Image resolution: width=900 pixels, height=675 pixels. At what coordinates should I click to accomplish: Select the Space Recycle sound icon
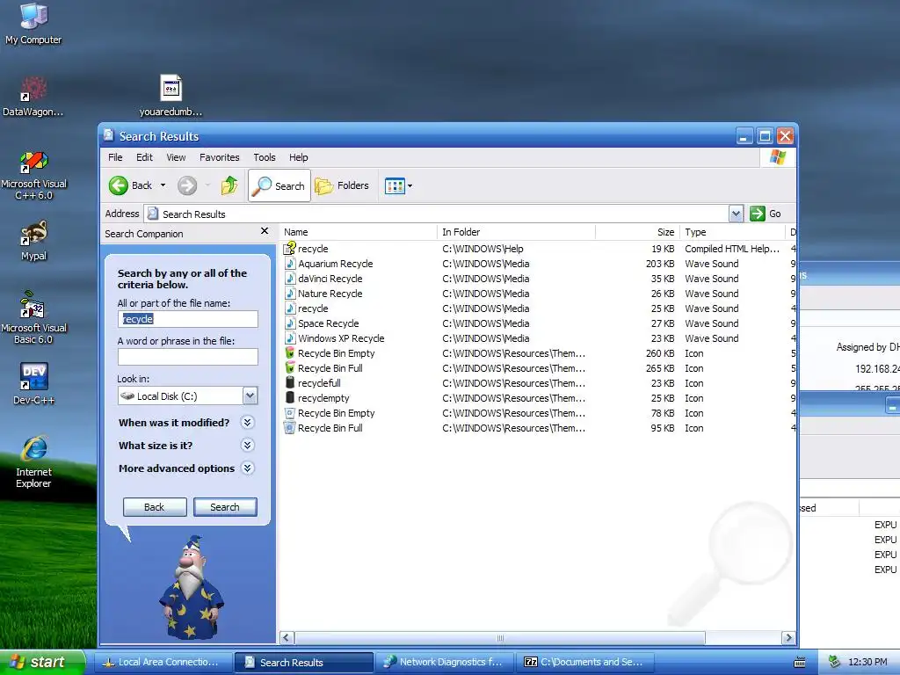click(x=290, y=323)
